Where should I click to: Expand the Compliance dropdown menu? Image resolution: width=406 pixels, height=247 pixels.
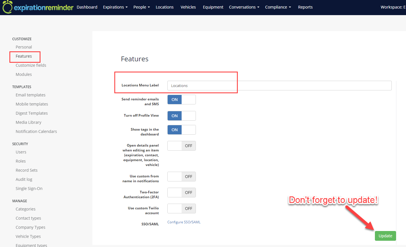point(278,7)
